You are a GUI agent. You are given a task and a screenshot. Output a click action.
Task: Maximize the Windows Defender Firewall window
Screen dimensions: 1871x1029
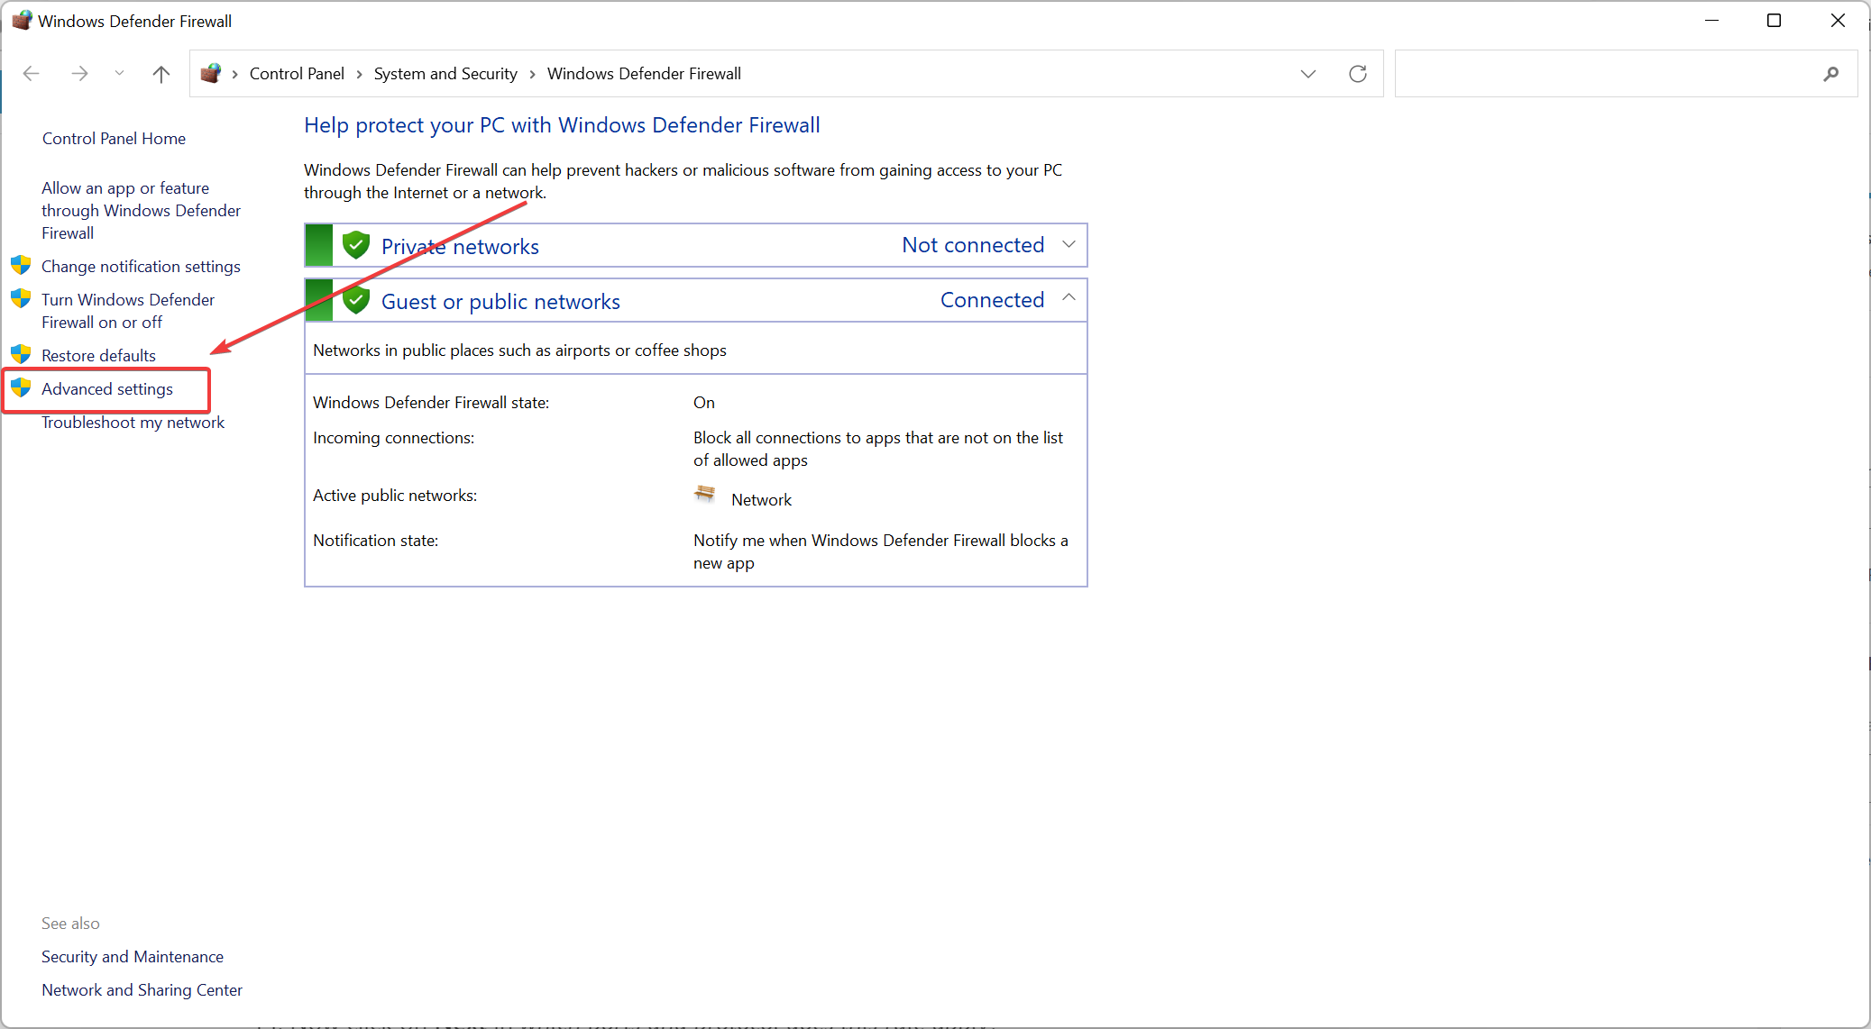tap(1774, 20)
